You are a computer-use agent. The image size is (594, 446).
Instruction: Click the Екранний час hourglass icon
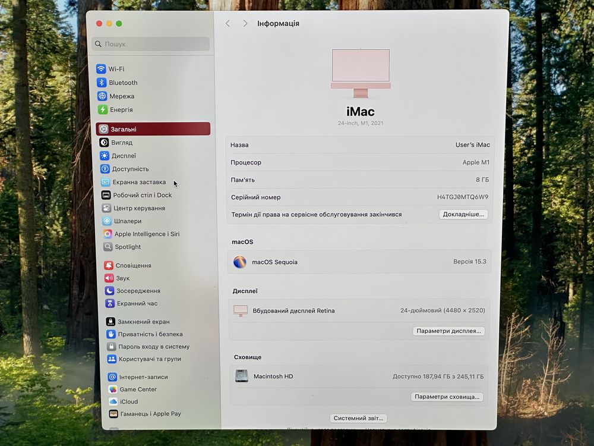point(110,303)
